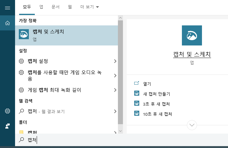This screenshot has width=228, height=148.
Task: Open the 캡처 설정 result
Action: 66,61
